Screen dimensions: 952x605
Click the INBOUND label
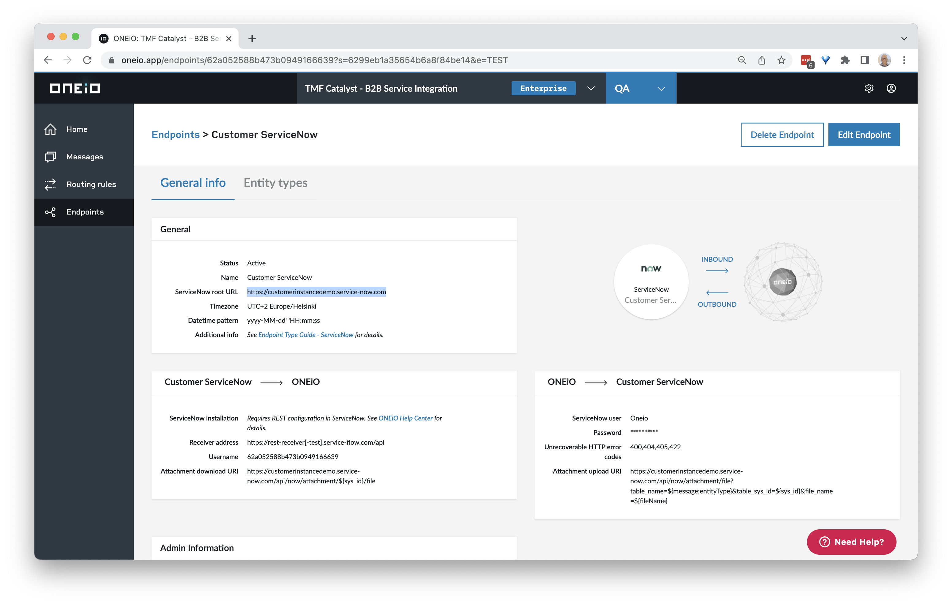[x=717, y=259]
